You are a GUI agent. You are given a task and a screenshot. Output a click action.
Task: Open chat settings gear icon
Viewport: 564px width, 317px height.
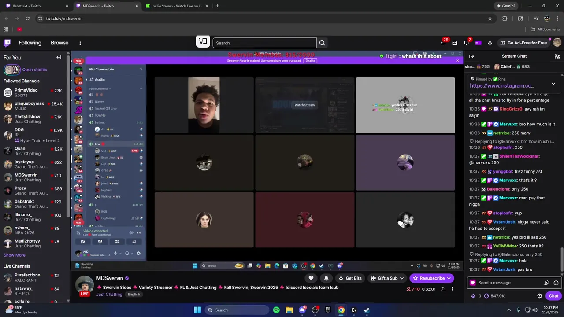coord(539,296)
